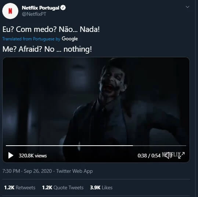Screen dimensions: 198x197
Task: Click the verified badge next to Netflix Portugal
Action: (x=63, y=8)
